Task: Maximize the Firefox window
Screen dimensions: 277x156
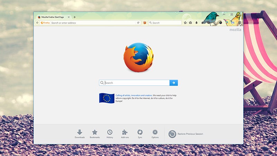Action: coord(232,14)
